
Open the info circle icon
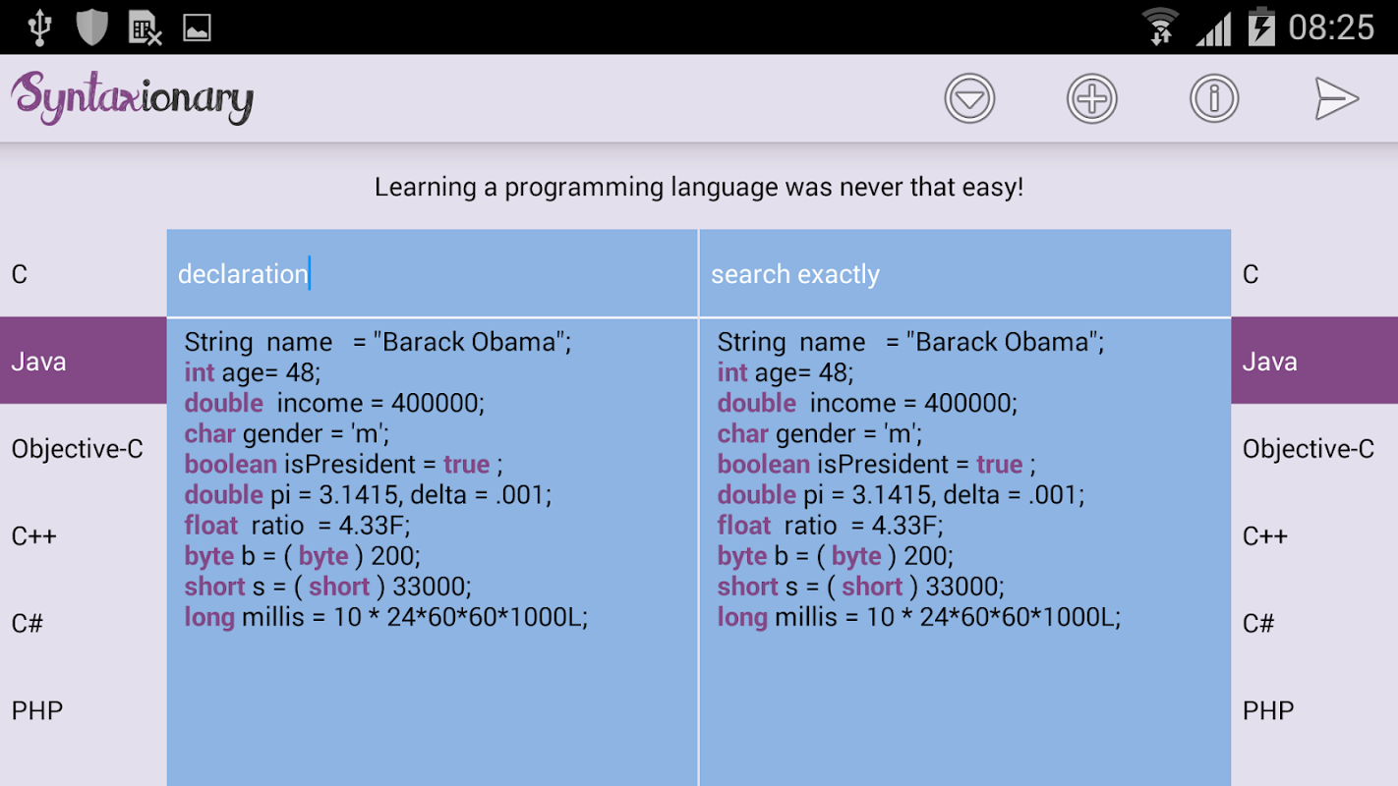pos(1214,99)
